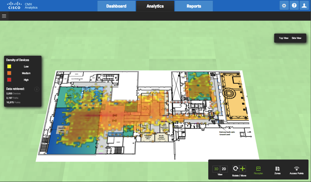Switch to the Dashboard tab

click(x=116, y=6)
